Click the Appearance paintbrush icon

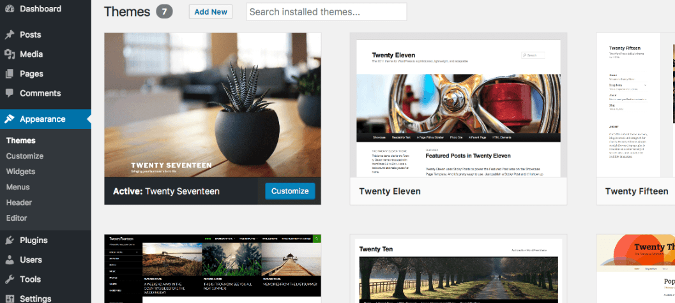(10, 119)
